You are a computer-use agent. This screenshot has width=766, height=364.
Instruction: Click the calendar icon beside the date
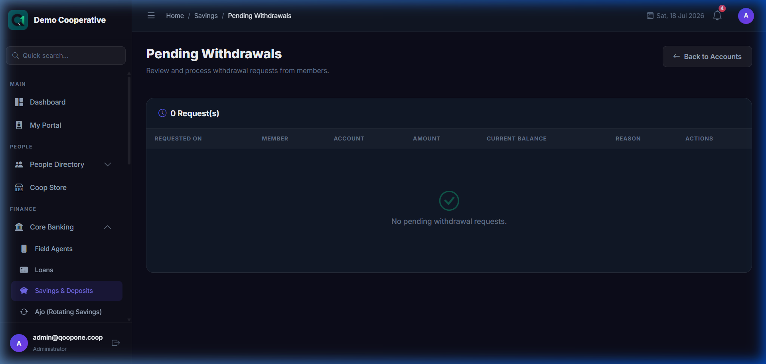(650, 16)
